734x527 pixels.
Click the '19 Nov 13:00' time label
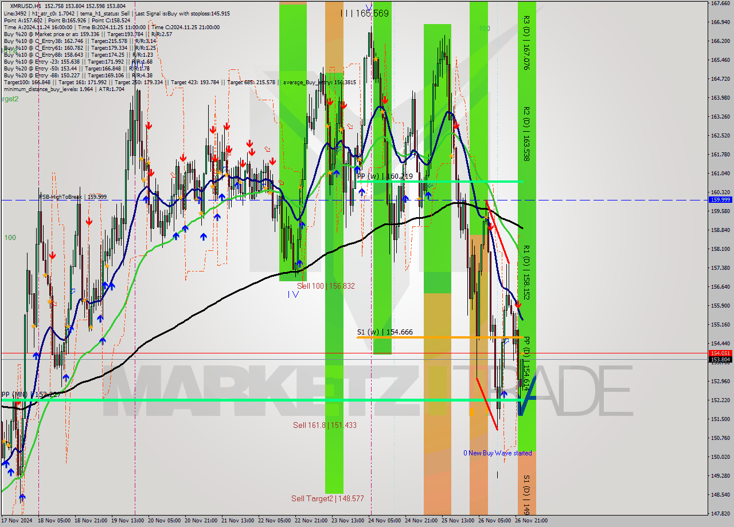pos(128,521)
